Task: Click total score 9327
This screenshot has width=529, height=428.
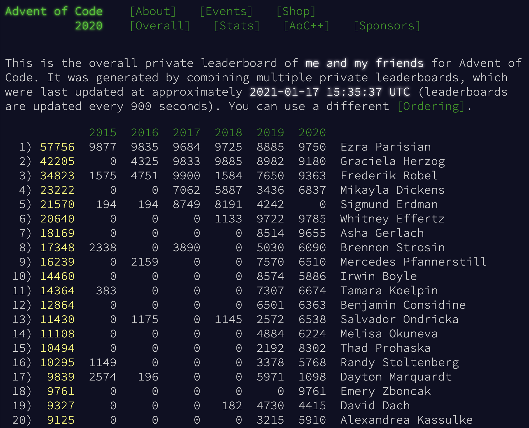Action: point(61,406)
